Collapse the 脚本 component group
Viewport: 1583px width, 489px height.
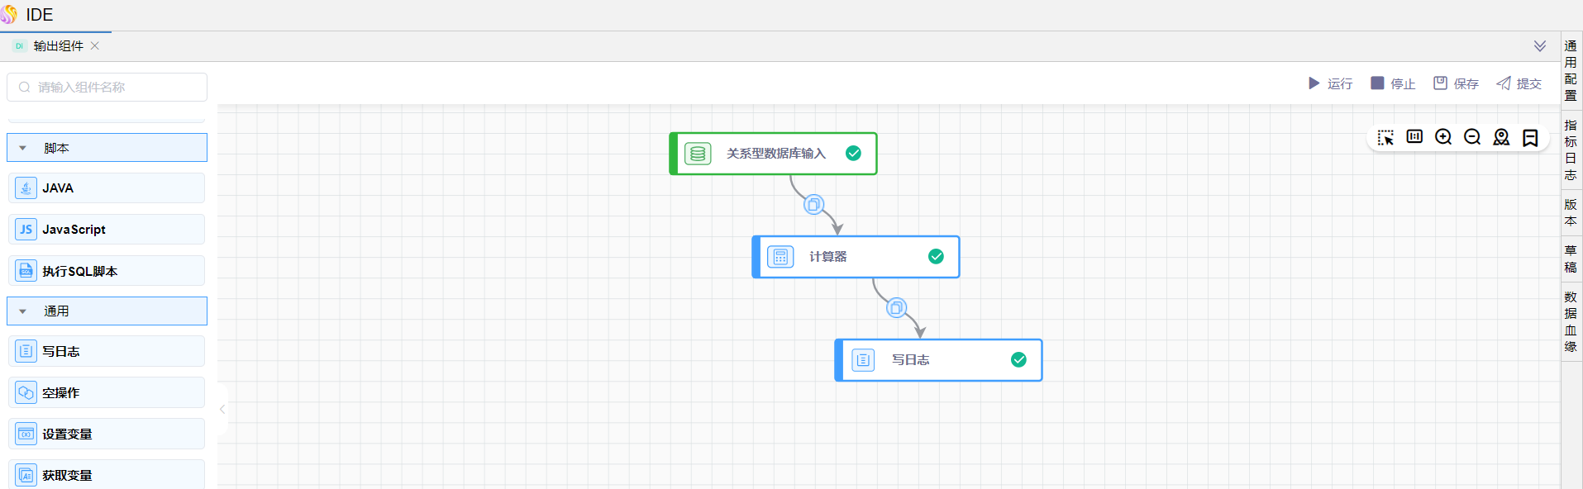pyautogui.click(x=23, y=148)
